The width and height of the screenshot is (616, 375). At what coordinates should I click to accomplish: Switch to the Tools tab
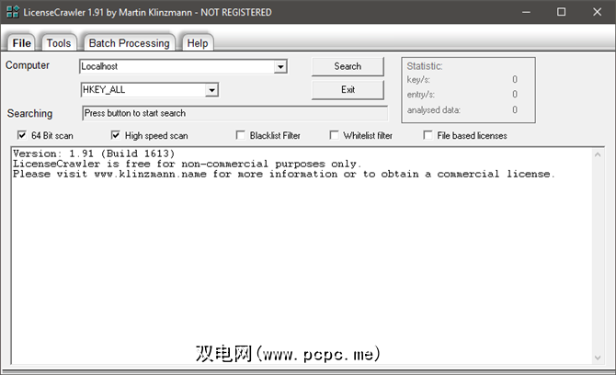(x=59, y=43)
